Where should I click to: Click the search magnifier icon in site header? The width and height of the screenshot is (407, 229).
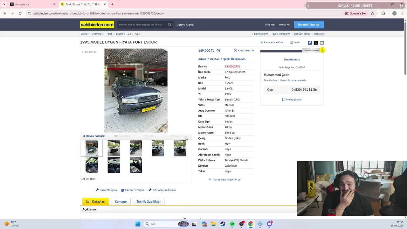[170, 24]
